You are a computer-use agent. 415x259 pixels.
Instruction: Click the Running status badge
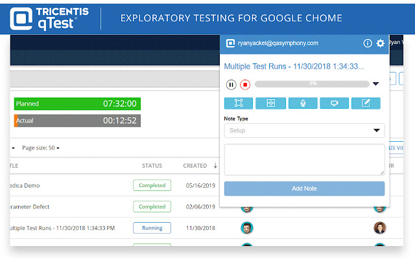(x=152, y=228)
